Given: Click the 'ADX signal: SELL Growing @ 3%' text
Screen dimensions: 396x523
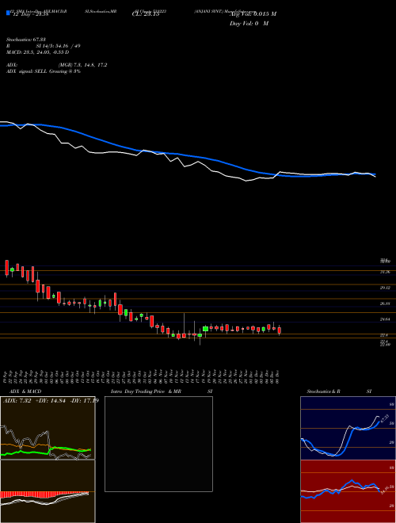Looking at the screenshot, I should point(44,71).
